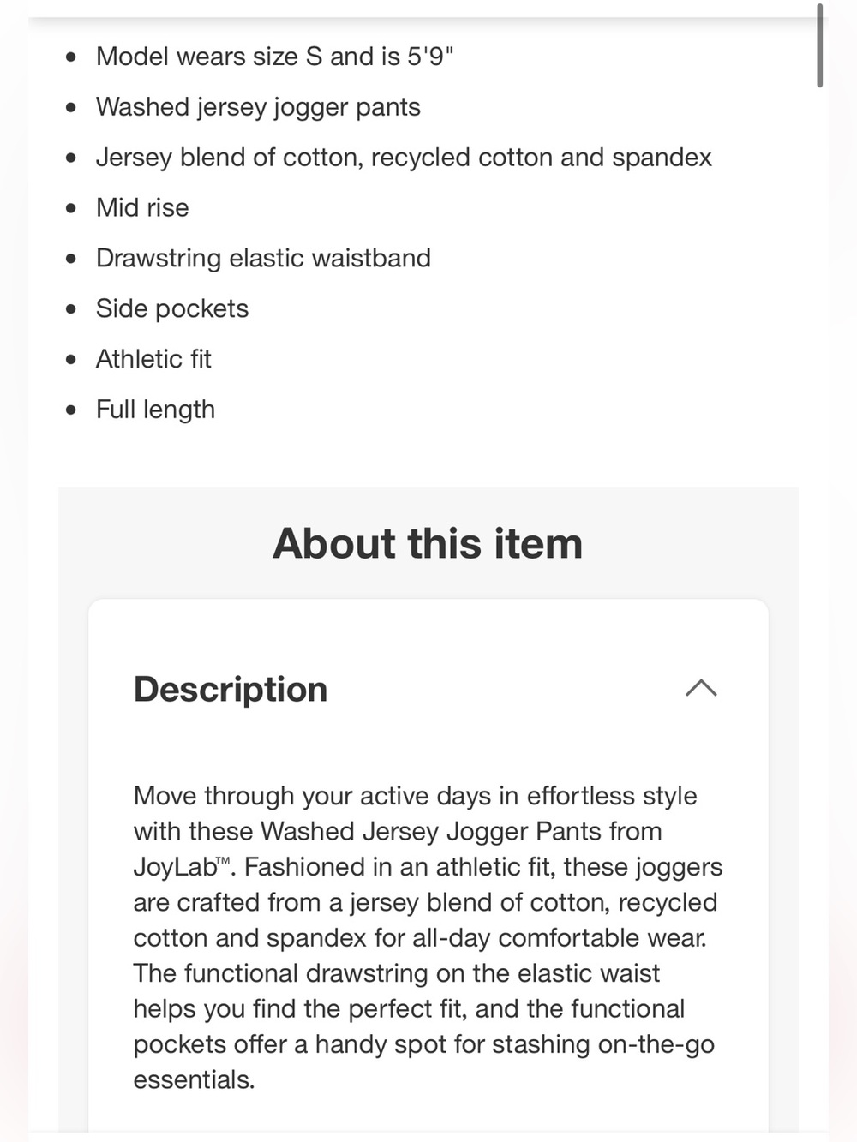Click the Mid rise bullet text
The image size is (857, 1142).
pos(142,208)
